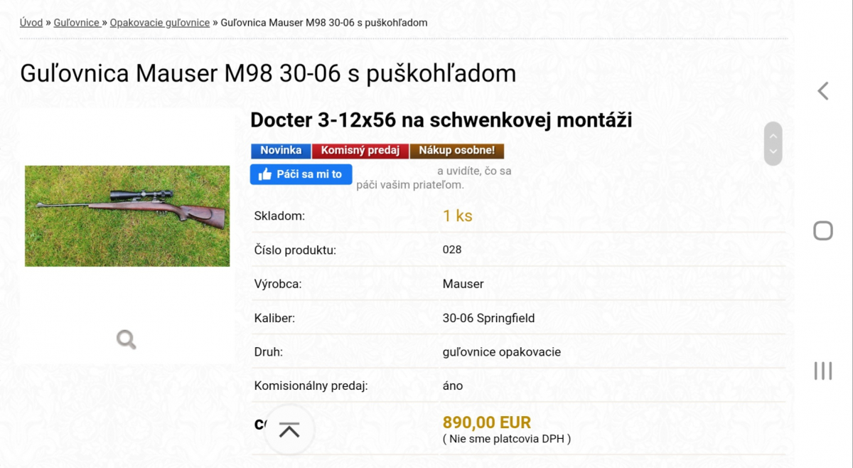The width and height of the screenshot is (853, 468).
Task: Click the down arrow on scroll handle
Action: [773, 151]
